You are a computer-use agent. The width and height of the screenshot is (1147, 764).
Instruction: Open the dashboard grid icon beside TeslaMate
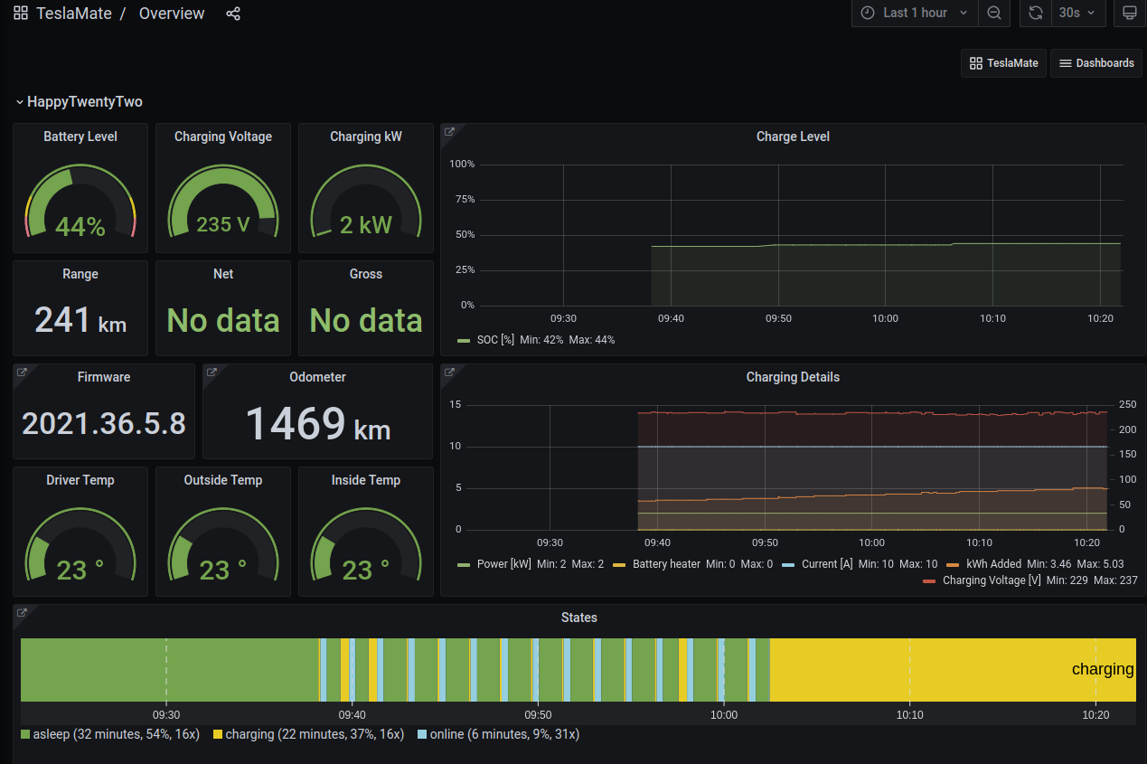point(21,14)
